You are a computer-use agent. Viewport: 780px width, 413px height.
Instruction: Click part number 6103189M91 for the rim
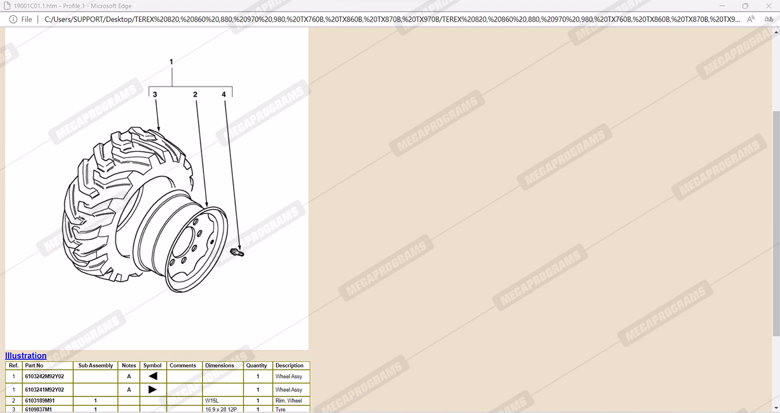40,401
